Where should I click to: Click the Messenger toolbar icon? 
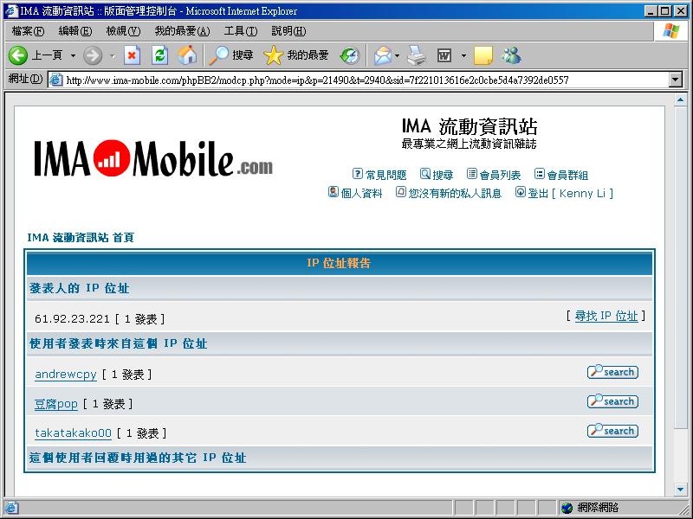[511, 55]
